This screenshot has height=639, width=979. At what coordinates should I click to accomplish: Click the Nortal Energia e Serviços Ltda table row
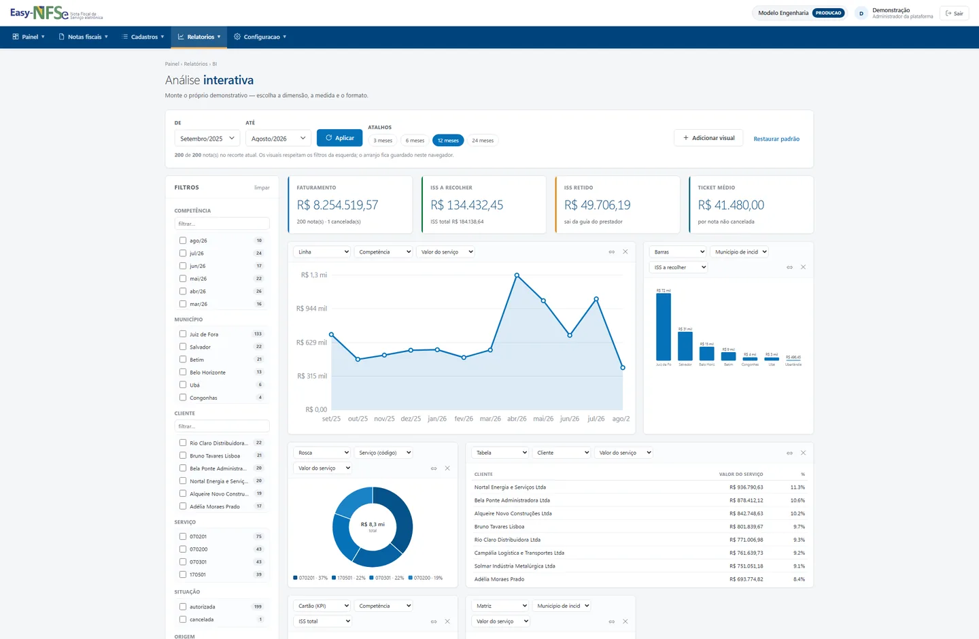coord(639,487)
